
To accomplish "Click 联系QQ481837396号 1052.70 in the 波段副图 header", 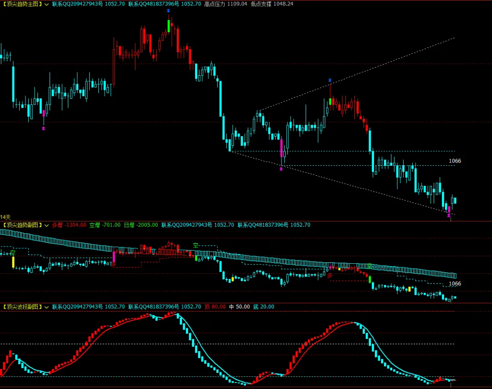I will coord(165,307).
